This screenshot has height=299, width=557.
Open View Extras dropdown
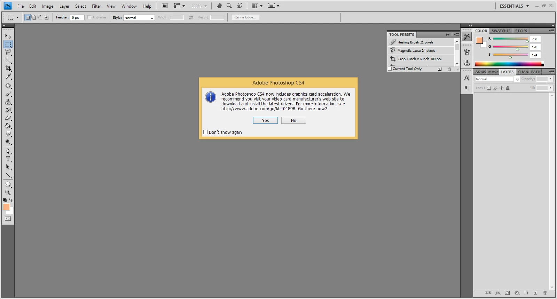coord(179,6)
